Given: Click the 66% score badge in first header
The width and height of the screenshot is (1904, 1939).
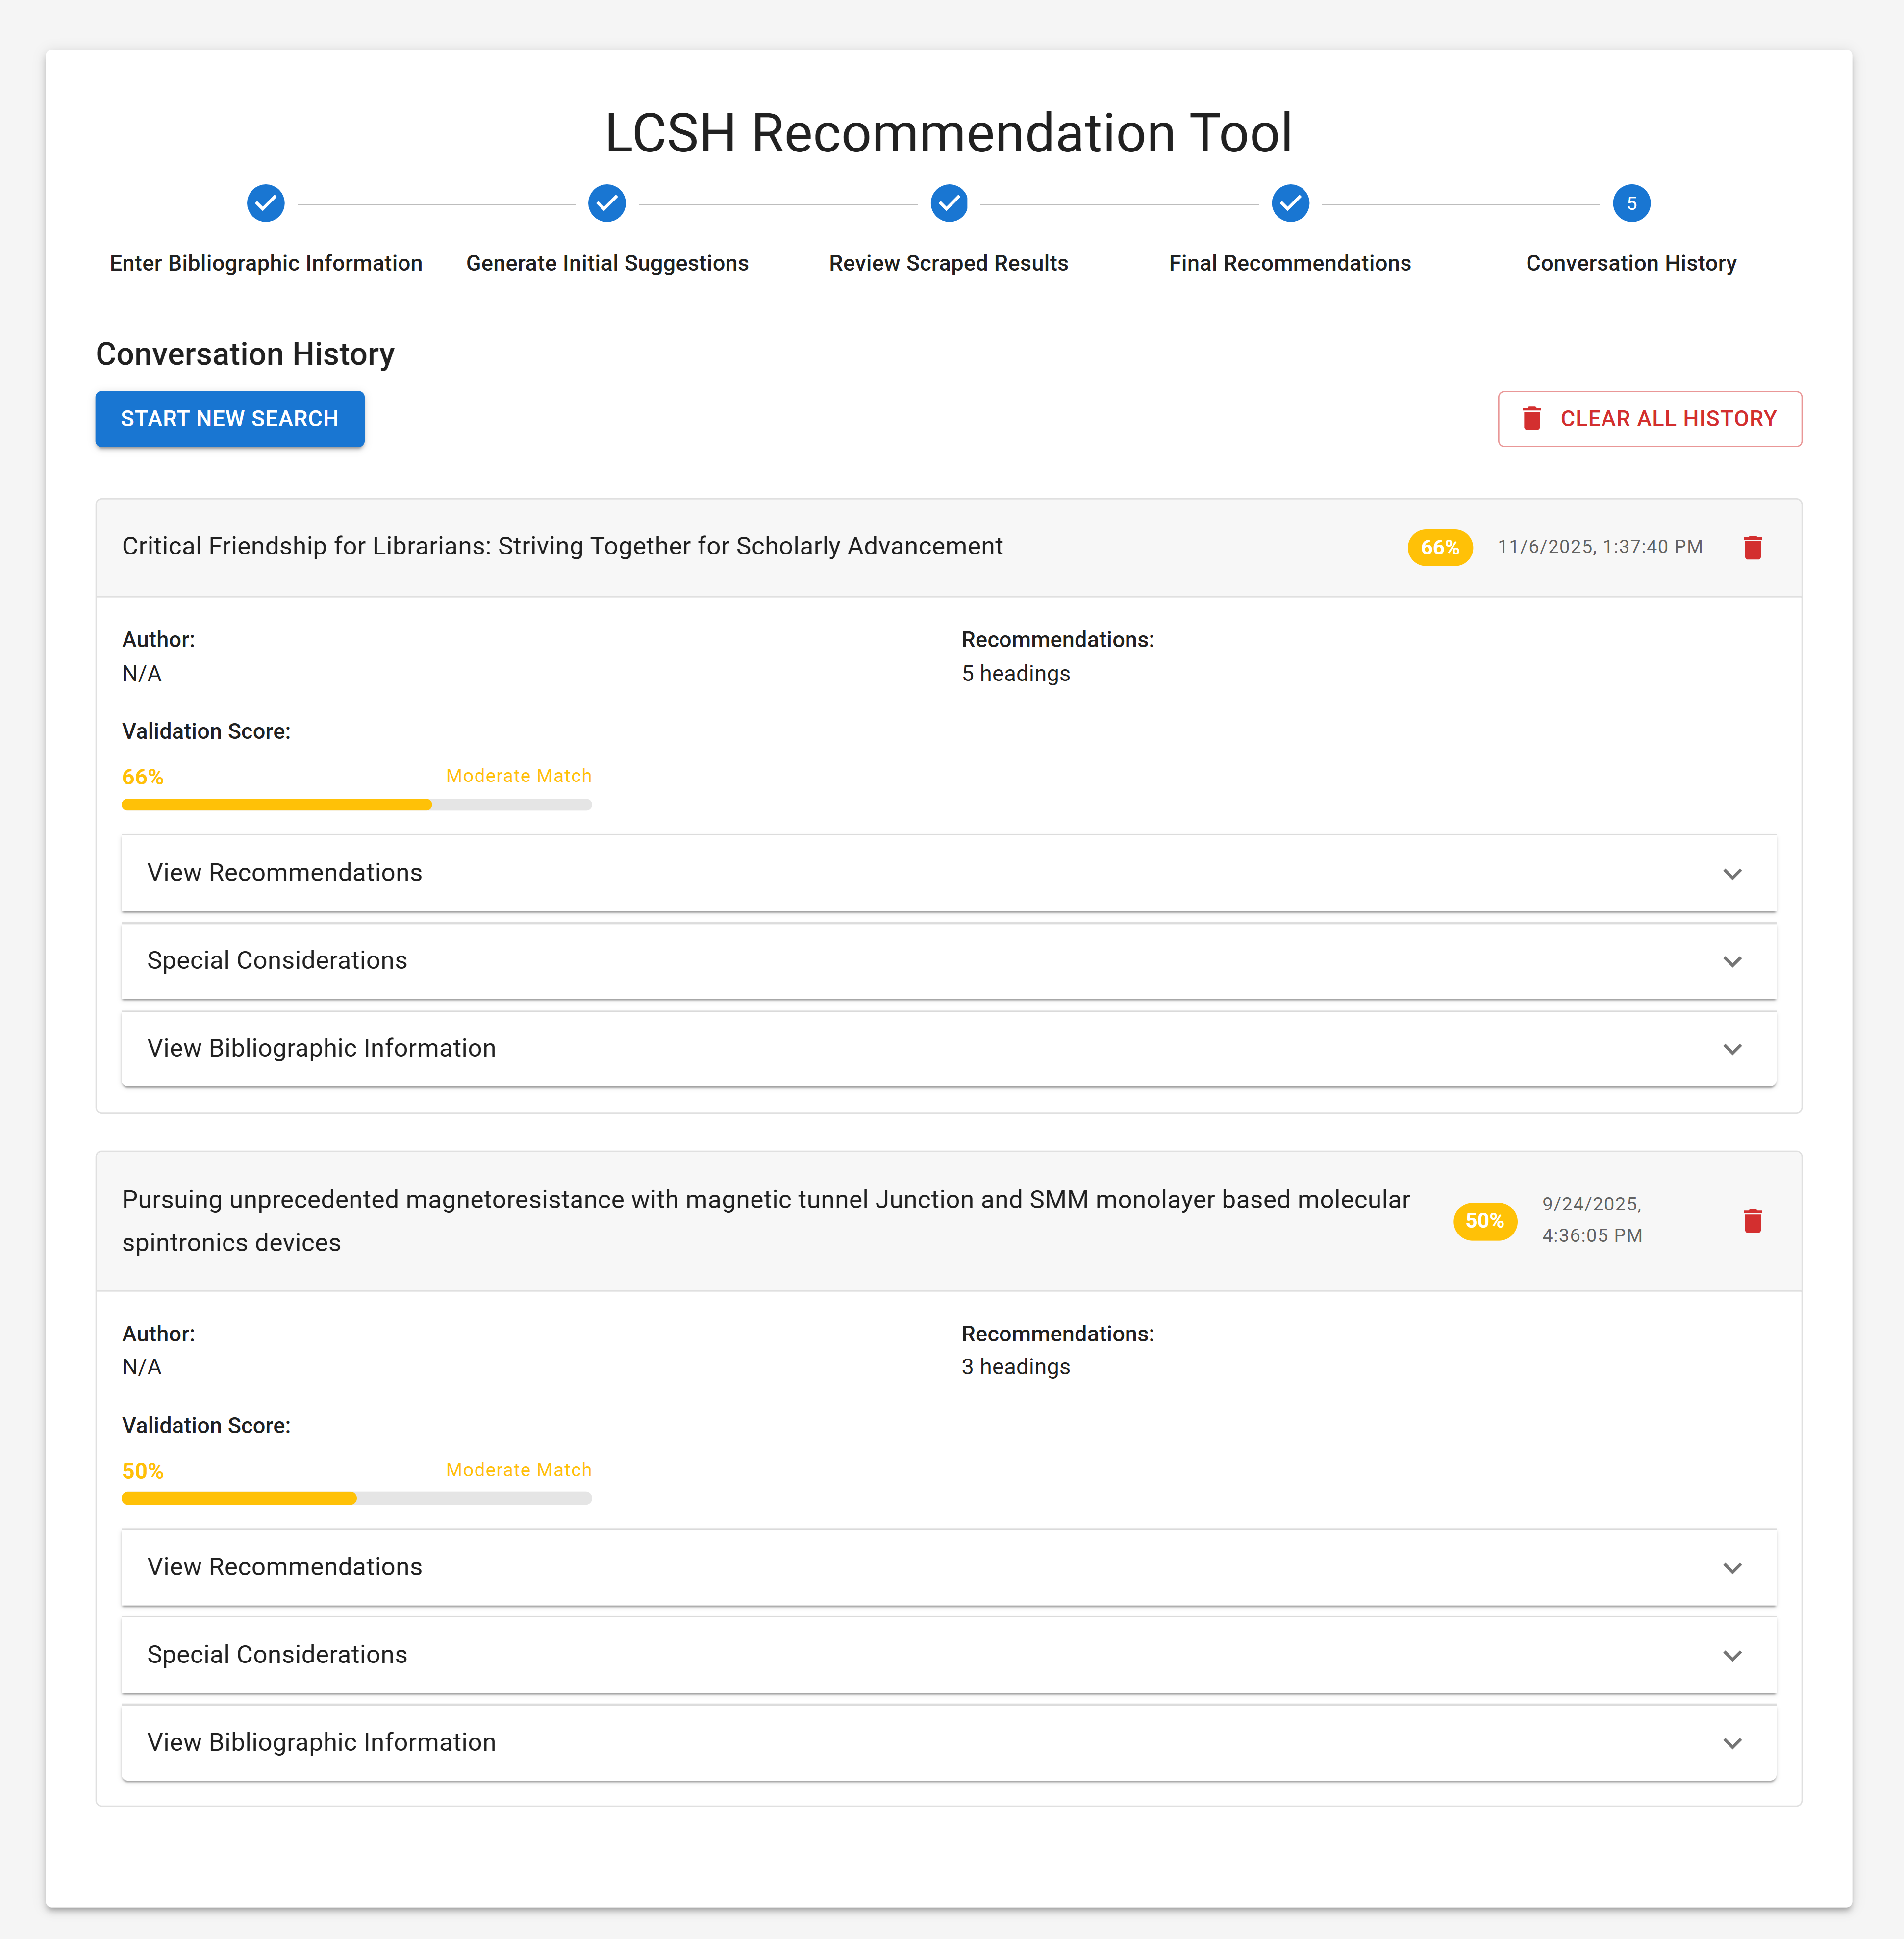Looking at the screenshot, I should (x=1439, y=547).
